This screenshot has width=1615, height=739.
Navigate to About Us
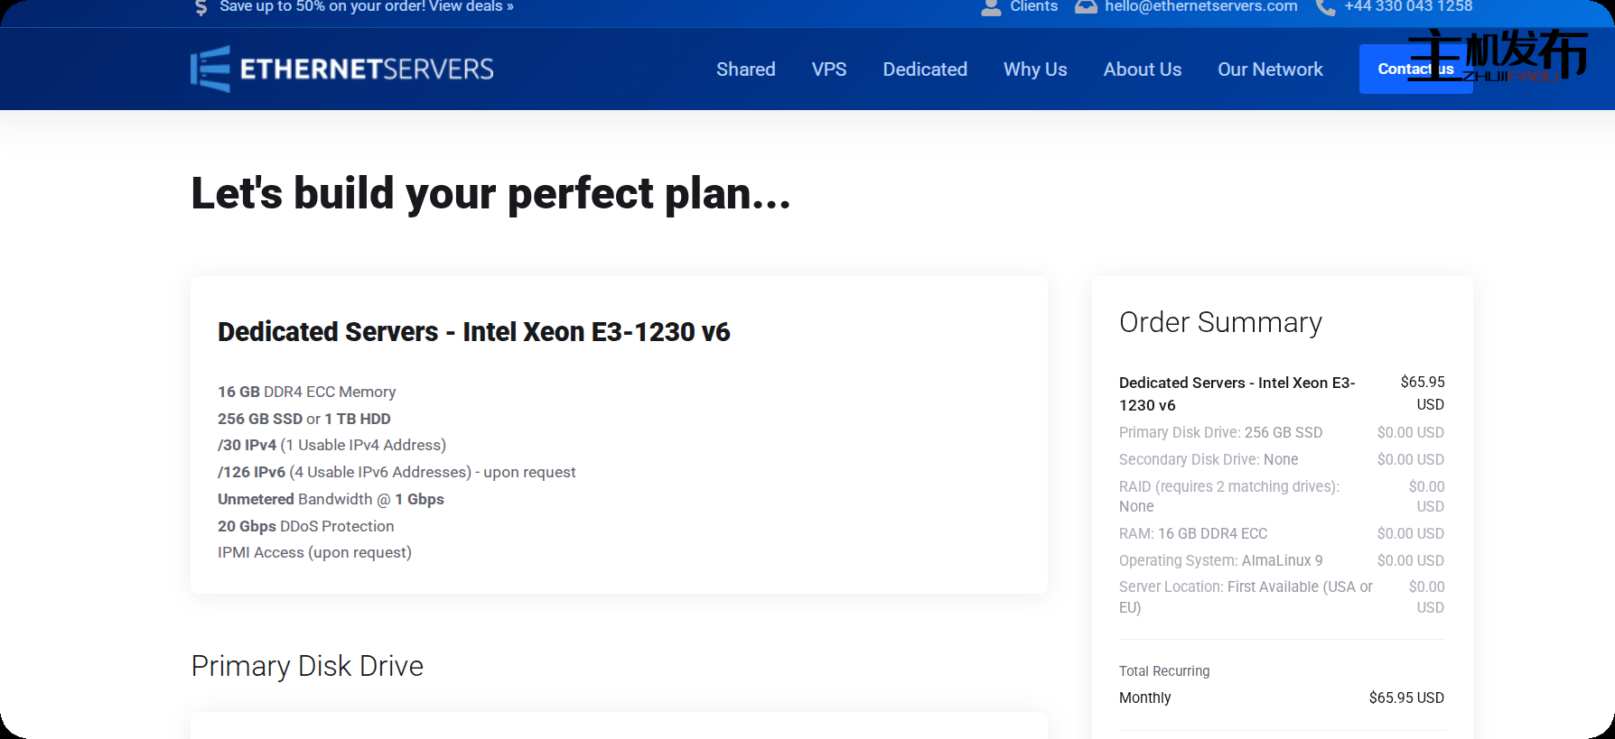pos(1142,69)
